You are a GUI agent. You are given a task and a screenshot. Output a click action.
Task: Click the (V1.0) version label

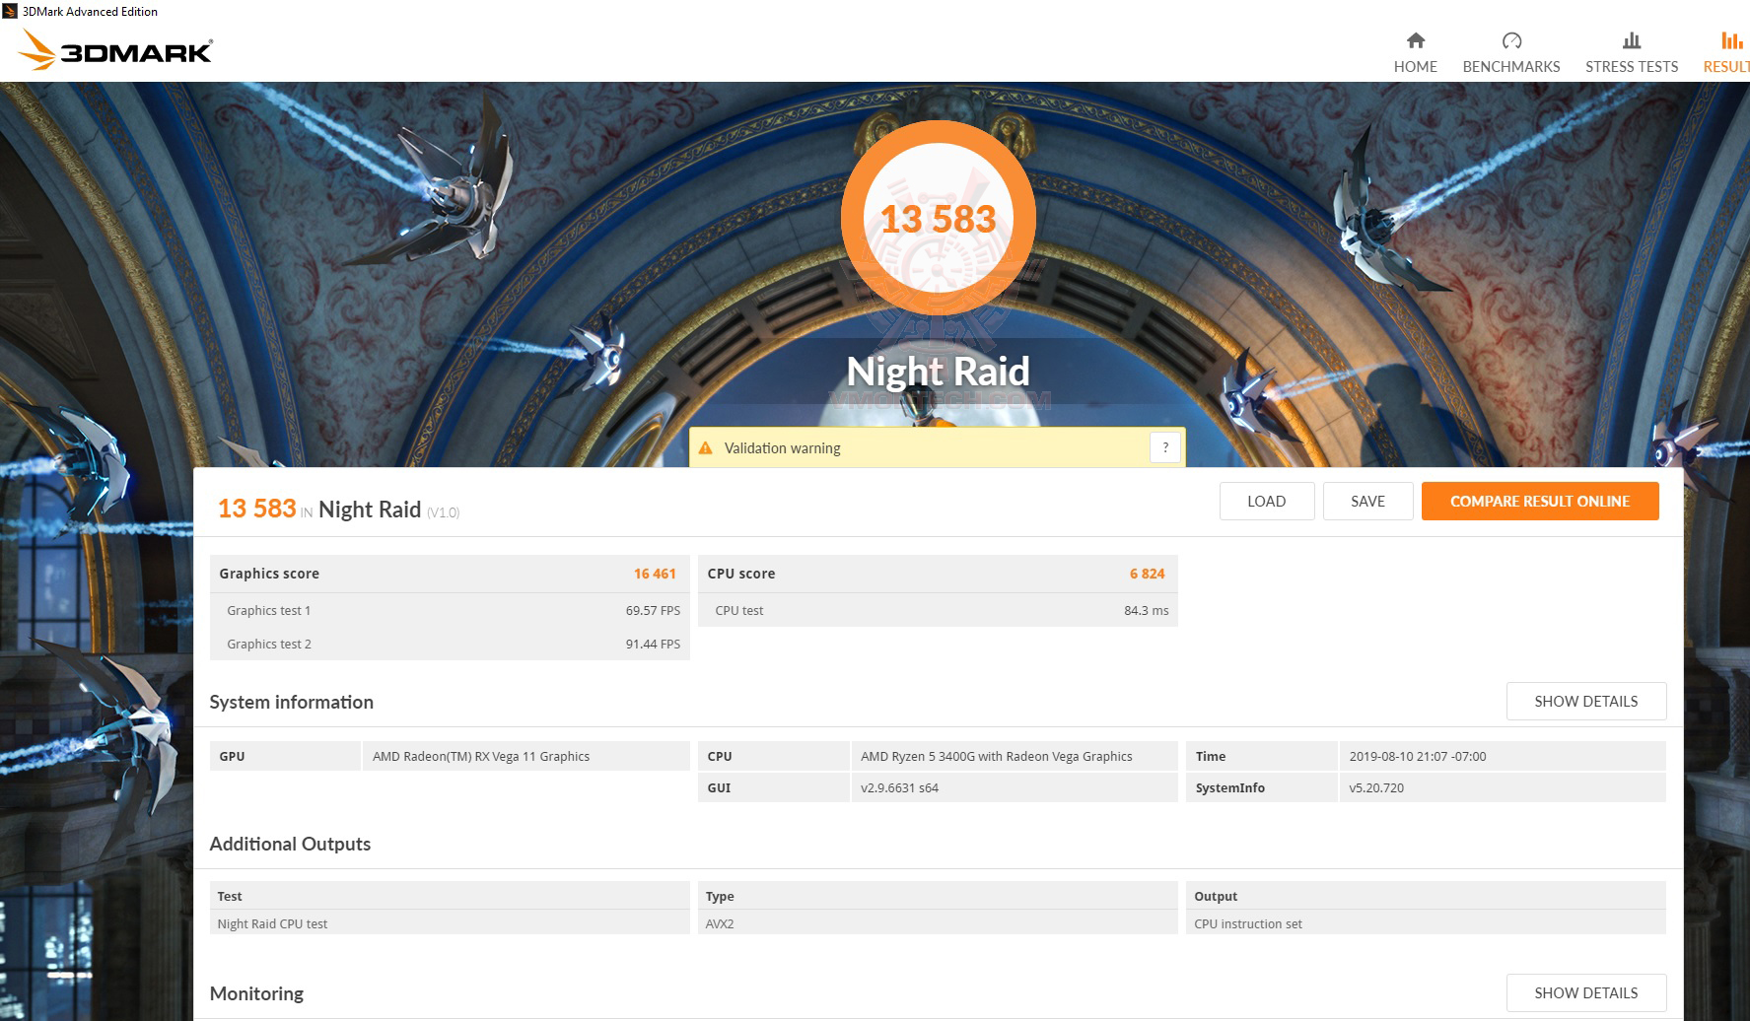coord(443,512)
